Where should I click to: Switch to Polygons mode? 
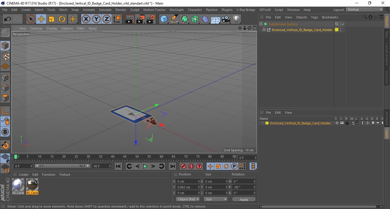click(5, 98)
